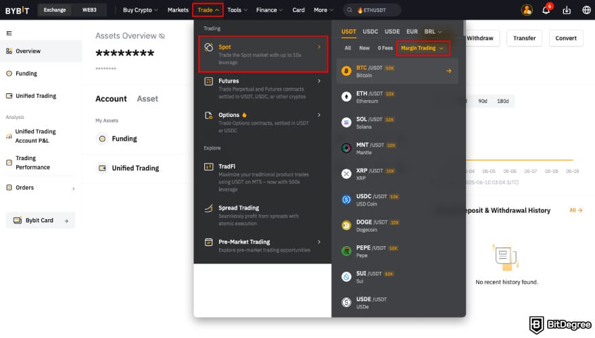The height and width of the screenshot is (338, 595).
Task: Click the Unified Trading wallet icon in sidebar
Action: tap(9, 96)
